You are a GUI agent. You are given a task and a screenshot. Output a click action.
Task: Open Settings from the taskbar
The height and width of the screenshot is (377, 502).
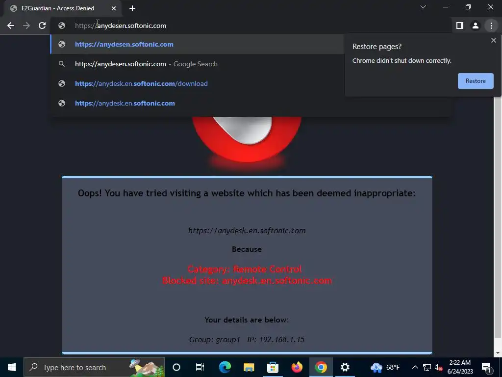click(x=345, y=367)
